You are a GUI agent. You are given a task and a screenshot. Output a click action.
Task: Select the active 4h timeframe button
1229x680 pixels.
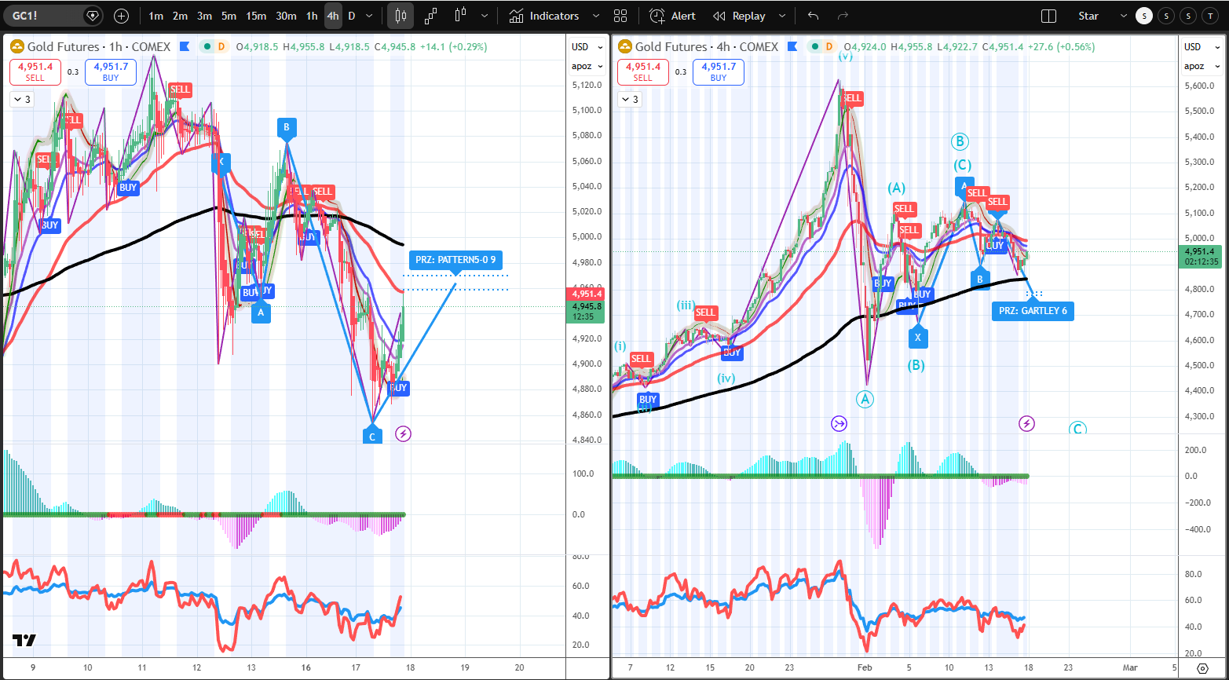click(x=333, y=16)
